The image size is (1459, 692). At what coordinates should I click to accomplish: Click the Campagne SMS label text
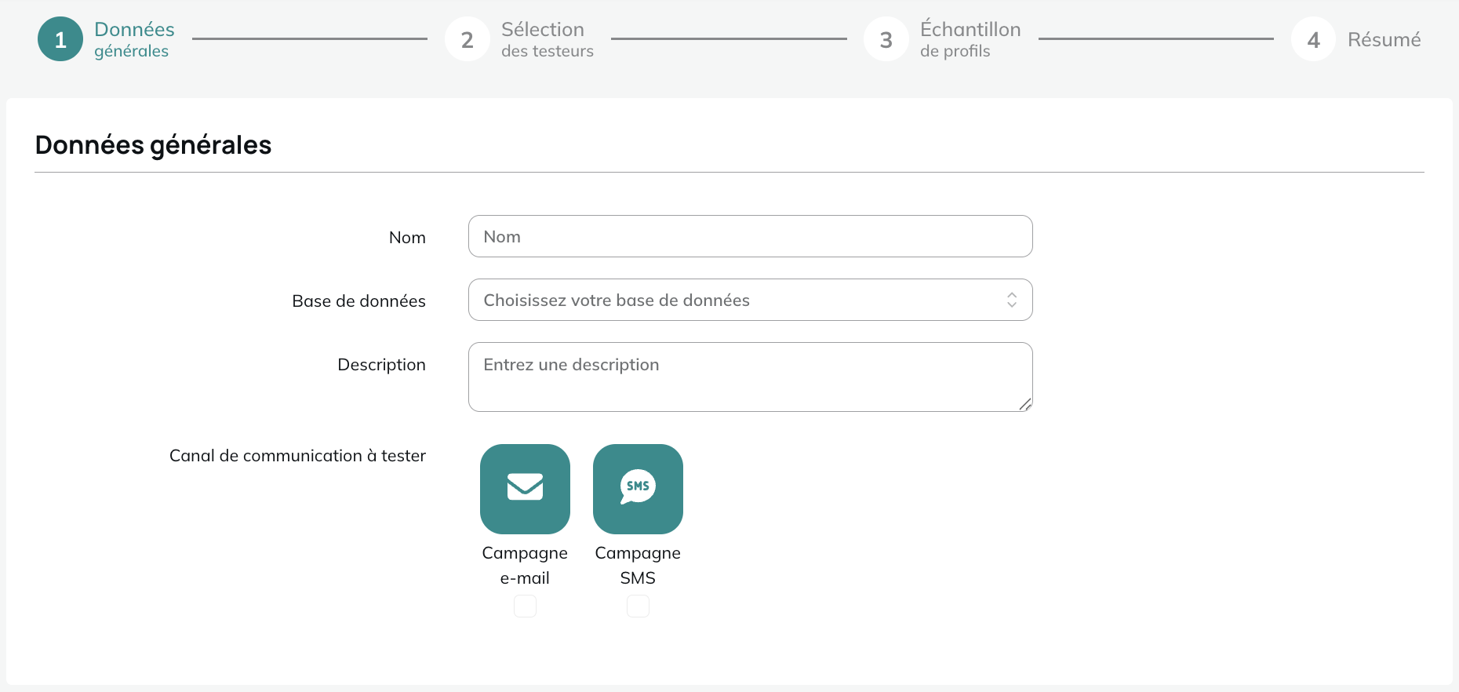coord(638,565)
